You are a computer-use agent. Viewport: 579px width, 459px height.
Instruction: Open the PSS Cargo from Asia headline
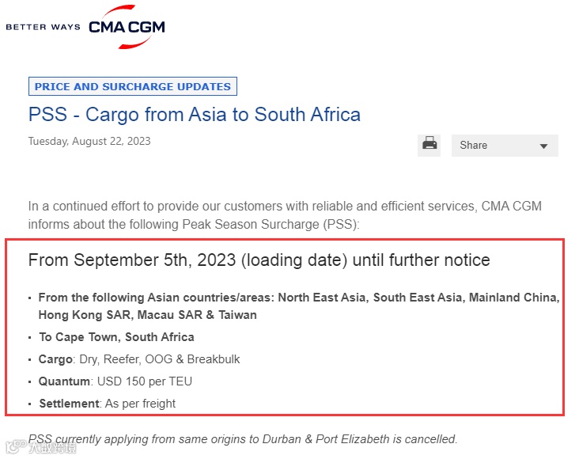(x=195, y=114)
